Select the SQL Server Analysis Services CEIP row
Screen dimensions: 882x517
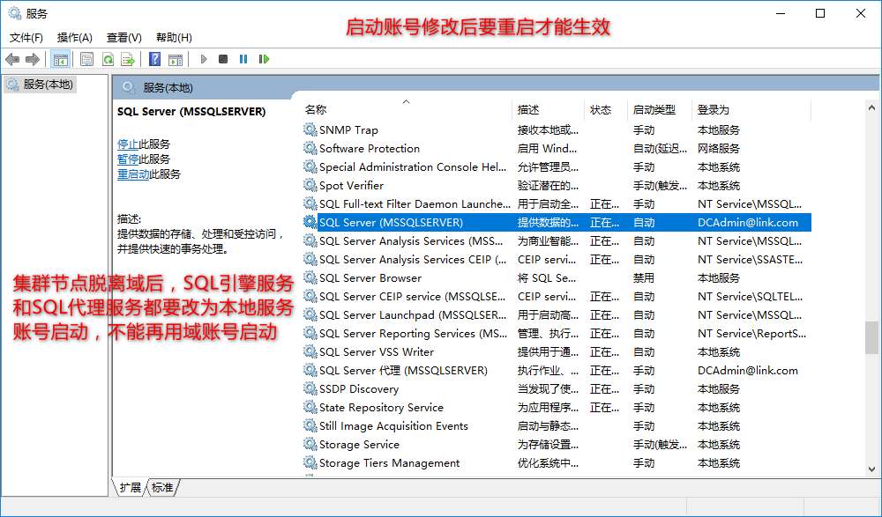click(x=557, y=260)
